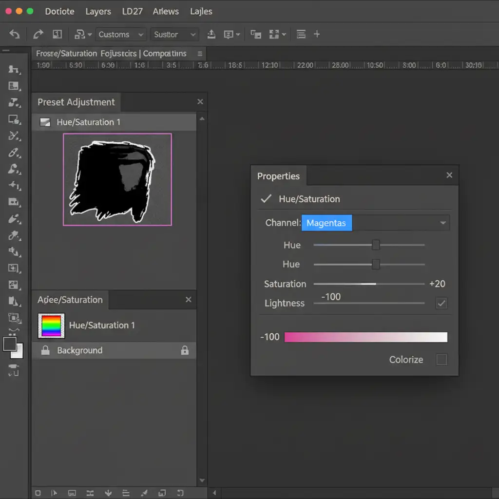Click the export upload icon in toolbar
This screenshot has width=499, height=499.
211,34
